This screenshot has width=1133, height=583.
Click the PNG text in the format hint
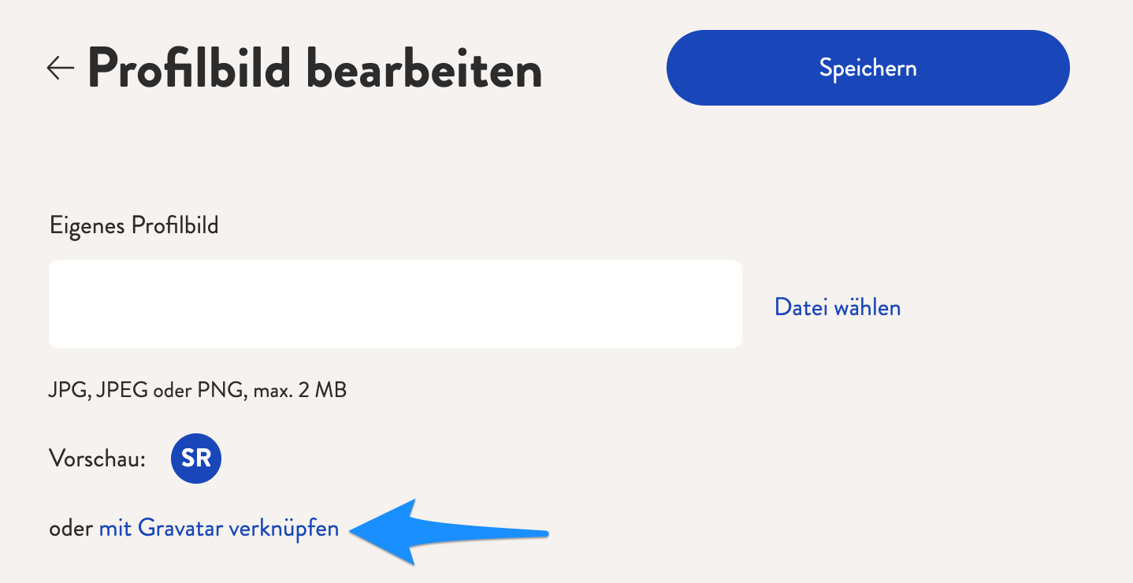pos(223,390)
